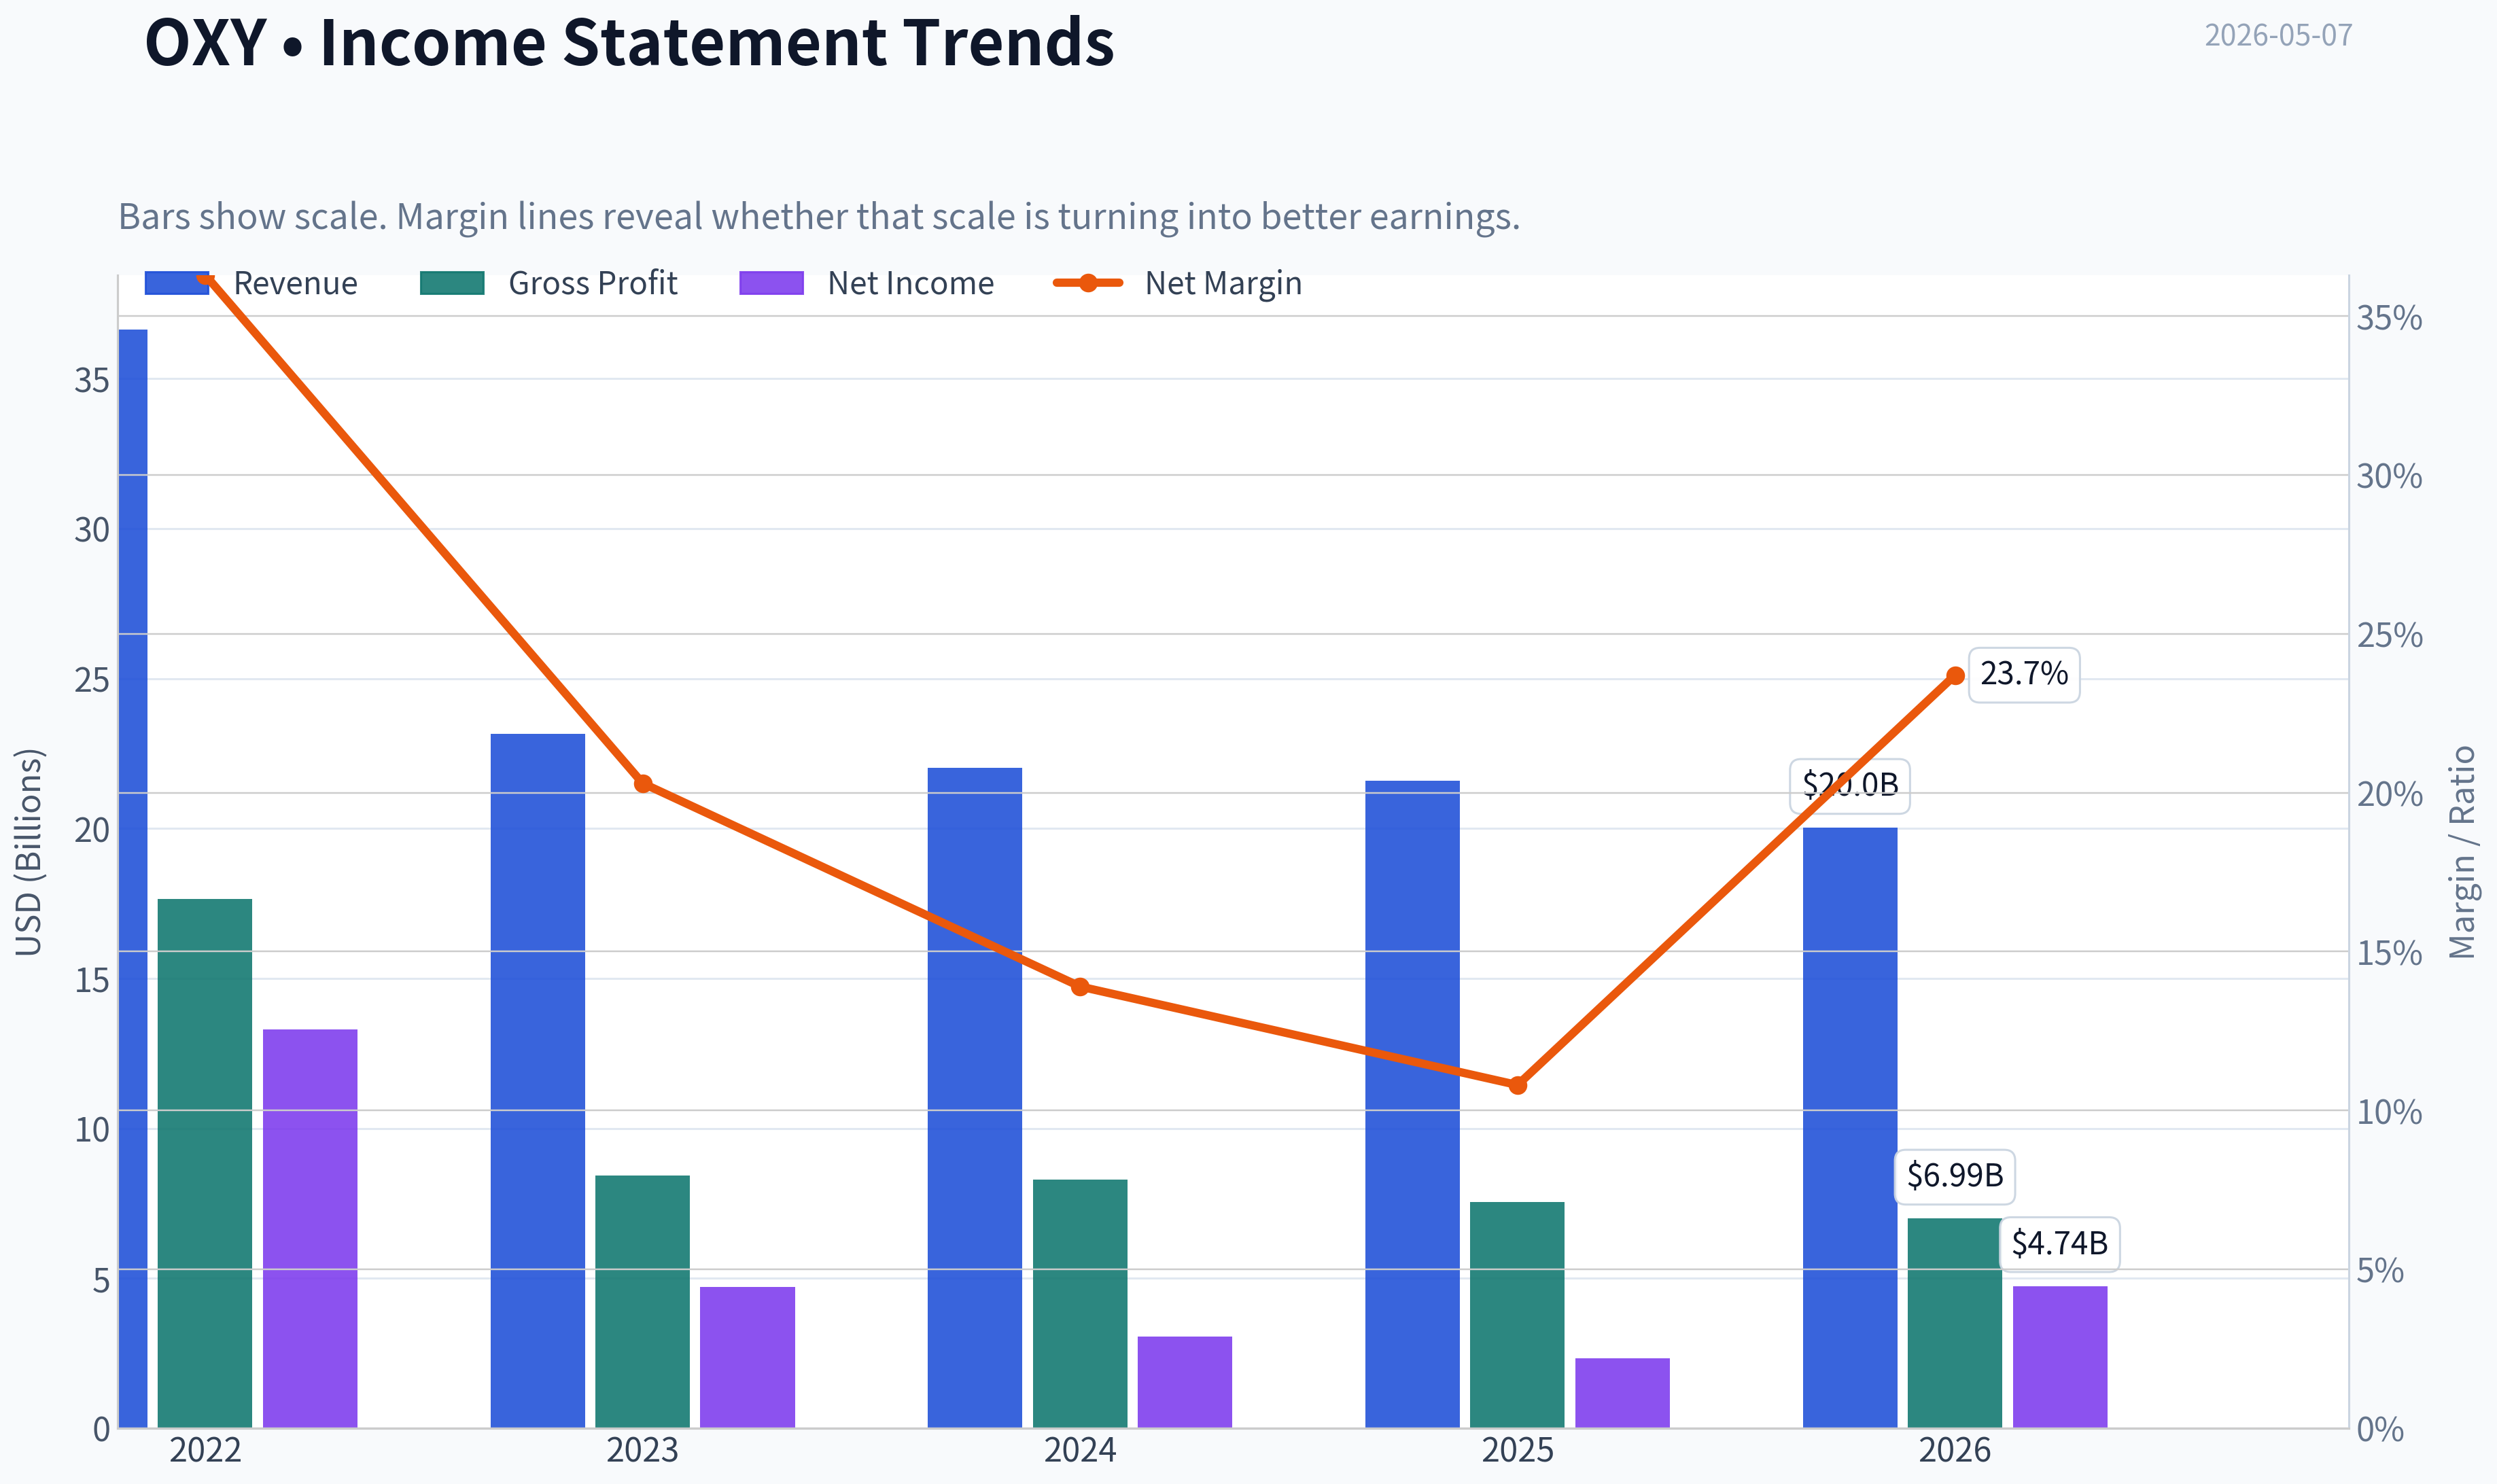2497x1484 pixels.
Task: Click the chart subtitle about margin lines
Action: coord(819,216)
